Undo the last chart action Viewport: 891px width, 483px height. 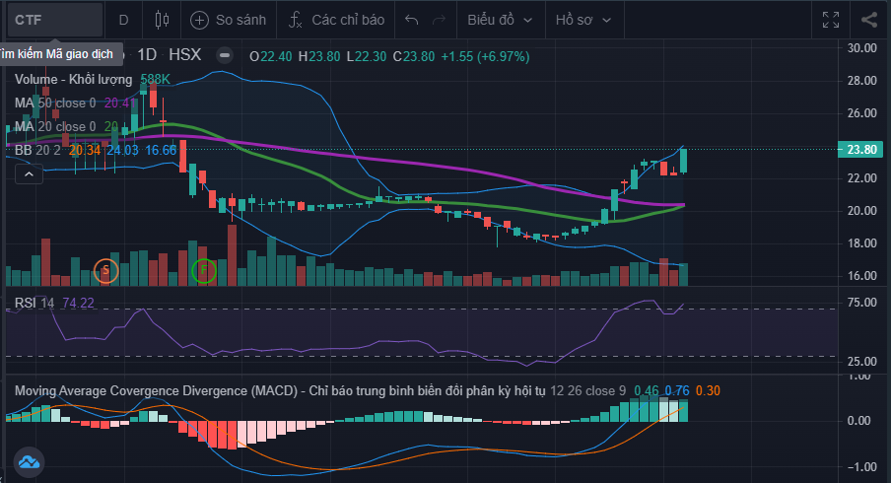tap(411, 20)
